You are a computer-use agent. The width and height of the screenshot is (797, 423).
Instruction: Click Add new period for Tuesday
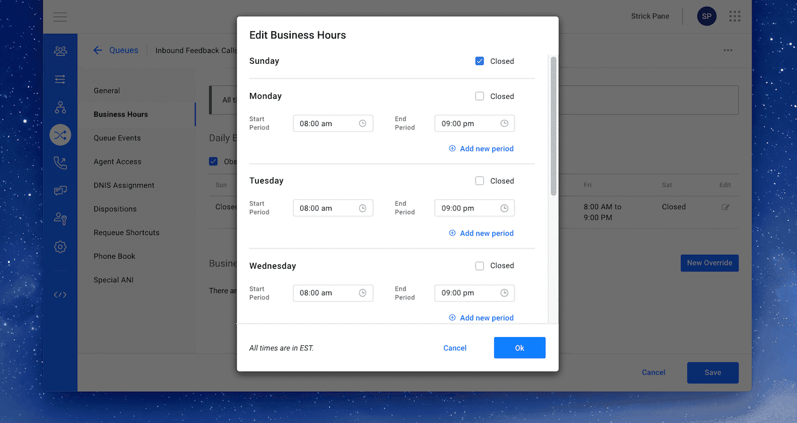[481, 233]
